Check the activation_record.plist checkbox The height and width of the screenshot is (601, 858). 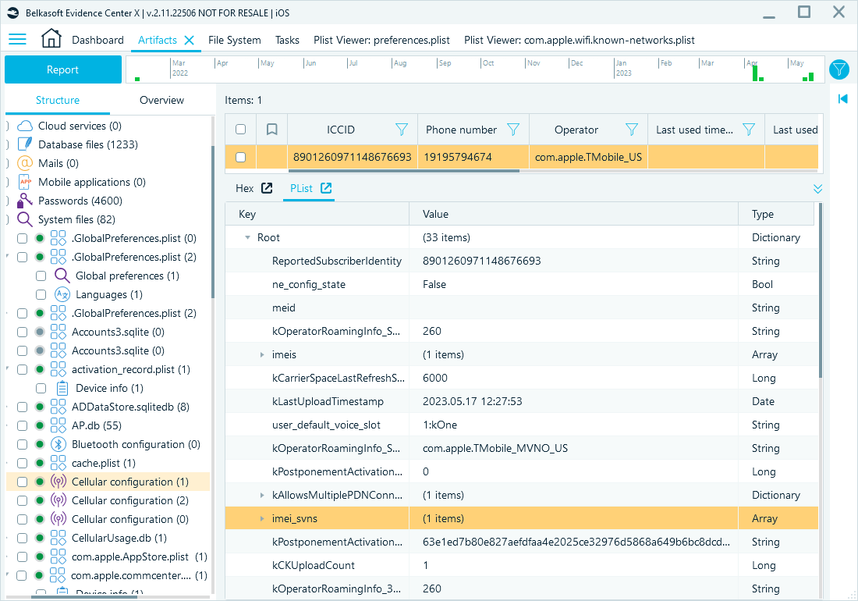(22, 369)
